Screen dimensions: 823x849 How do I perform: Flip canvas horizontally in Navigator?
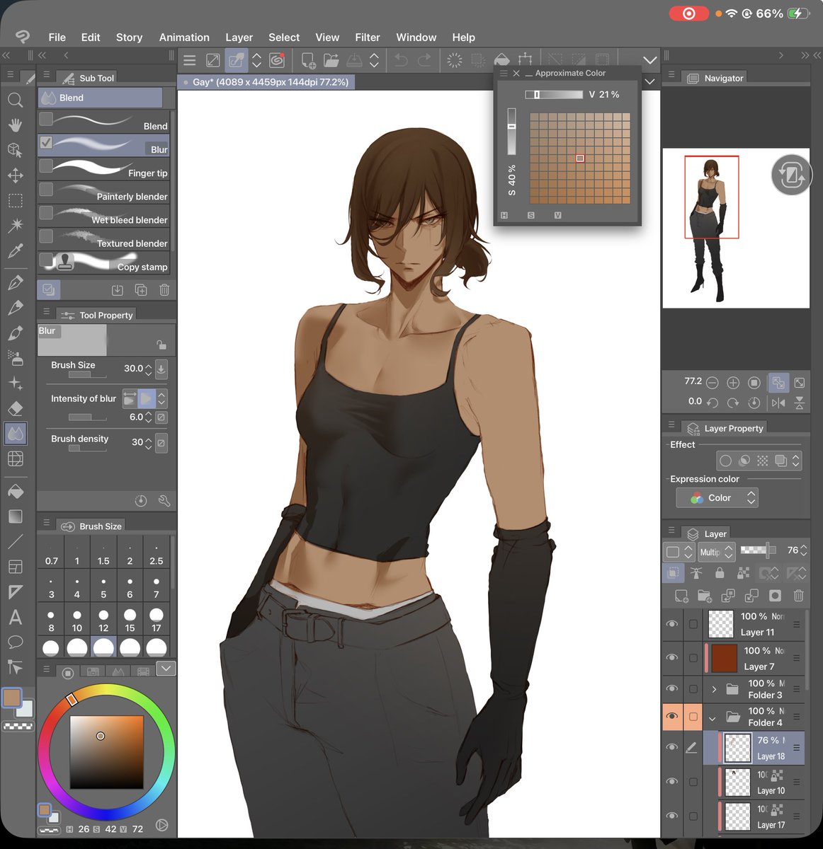(778, 403)
